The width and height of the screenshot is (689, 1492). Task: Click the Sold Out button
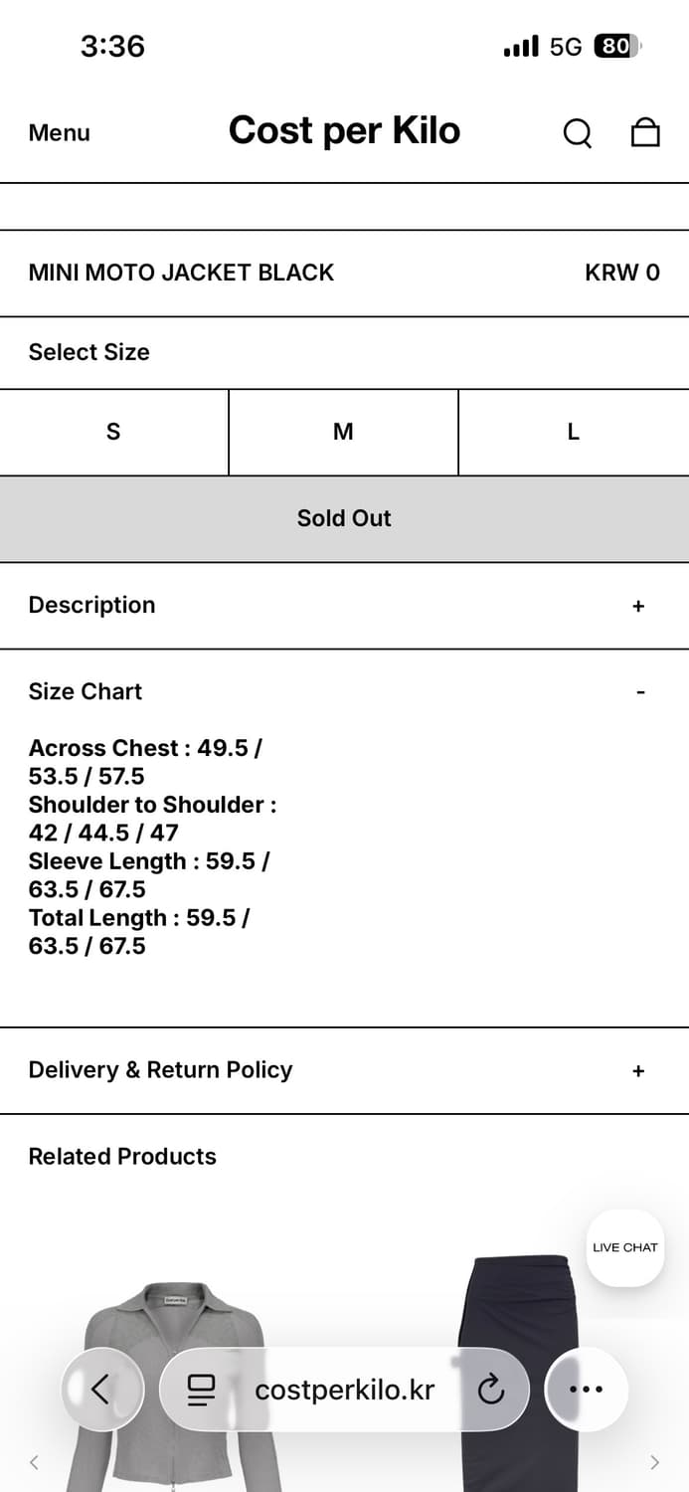tap(344, 518)
